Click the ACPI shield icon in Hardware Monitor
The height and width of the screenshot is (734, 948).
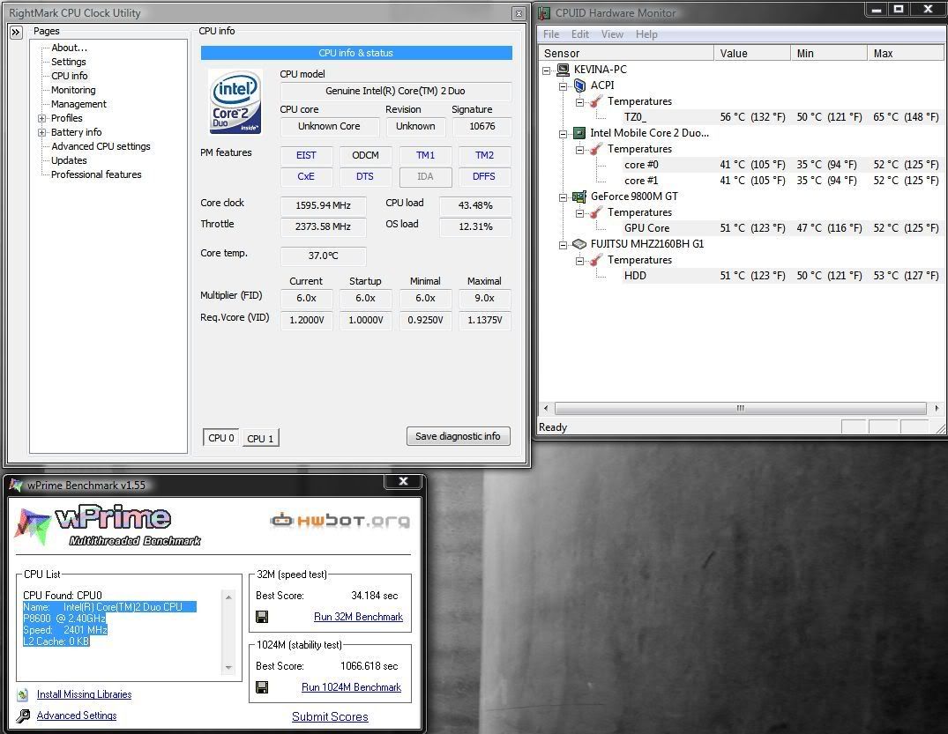[579, 85]
